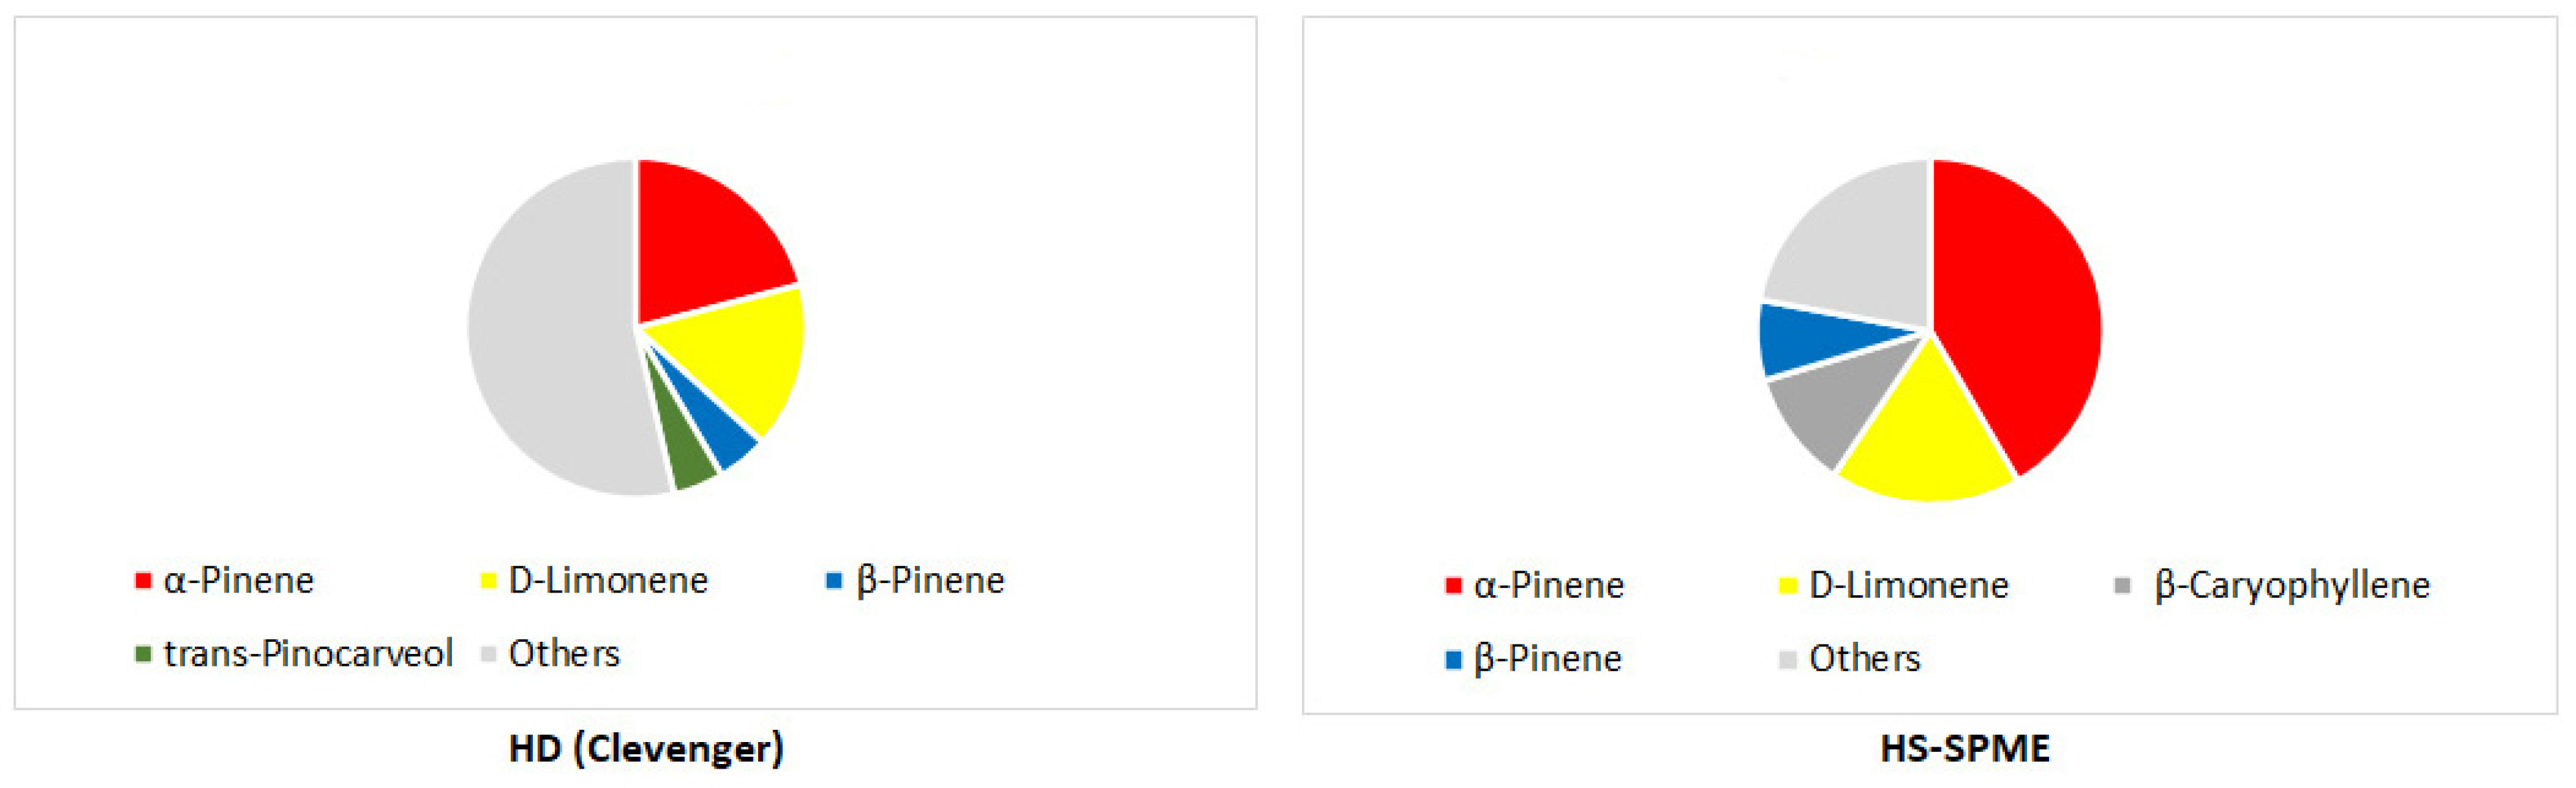
Task: Click the HD (Clevenger) chart title
Action: (x=646, y=748)
